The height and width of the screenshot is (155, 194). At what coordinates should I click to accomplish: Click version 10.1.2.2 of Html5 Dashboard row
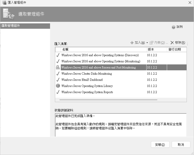pos(152,80)
